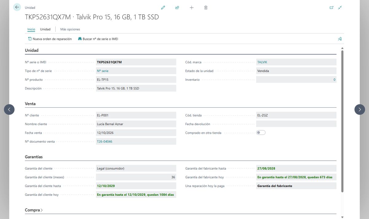Share this unit record
Image resolution: width=369 pixels, height=219 pixels.
pyautogui.click(x=177, y=8)
